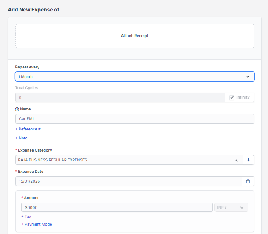Click the Repeat every chevron arrow
Image resolution: width=268 pixels, height=234 pixels.
[x=248, y=77]
